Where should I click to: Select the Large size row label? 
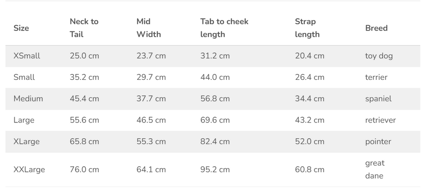(x=24, y=120)
